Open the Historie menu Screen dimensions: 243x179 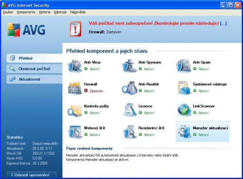(45, 12)
